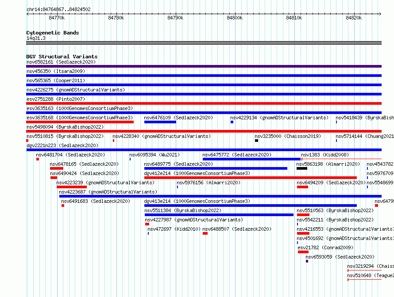Open nsv5714144 variant label
This screenshot has width=394, height=297.
click(x=365, y=136)
